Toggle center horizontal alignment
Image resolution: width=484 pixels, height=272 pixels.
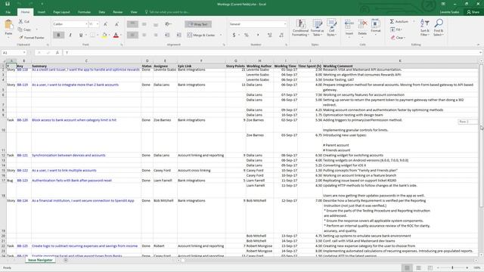pos(144,36)
